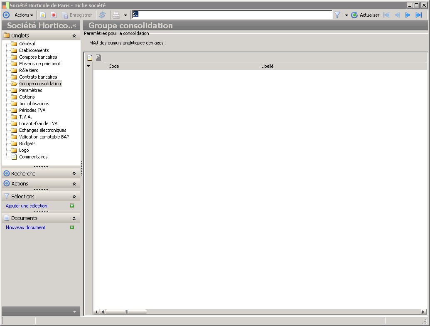Viewport: 430px width, 326px height.
Task: Click the blue circle actions icon in toolbar
Action: coord(6,15)
